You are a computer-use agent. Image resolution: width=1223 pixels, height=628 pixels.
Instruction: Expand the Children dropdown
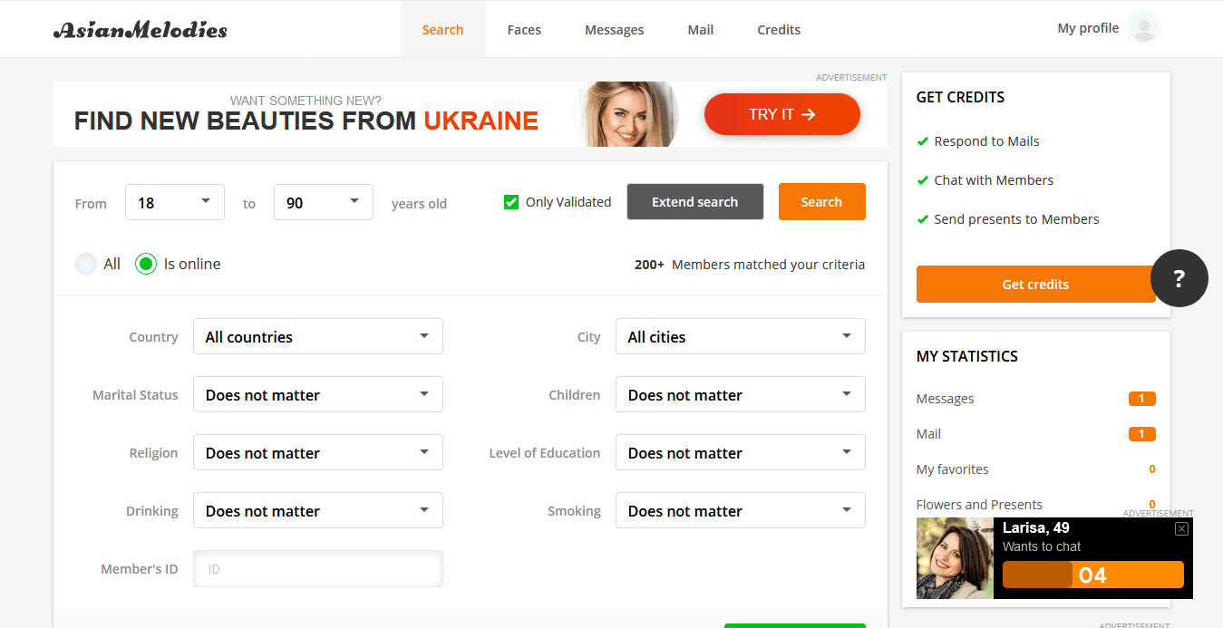click(741, 394)
